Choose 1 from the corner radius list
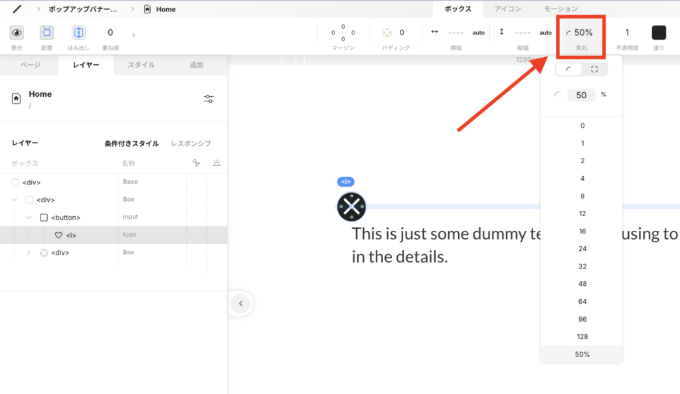The image size is (680, 394). tap(582, 143)
